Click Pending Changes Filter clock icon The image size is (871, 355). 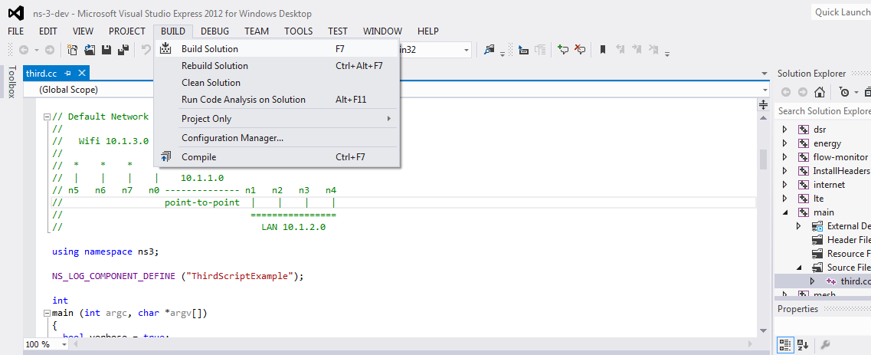pyautogui.click(x=843, y=92)
